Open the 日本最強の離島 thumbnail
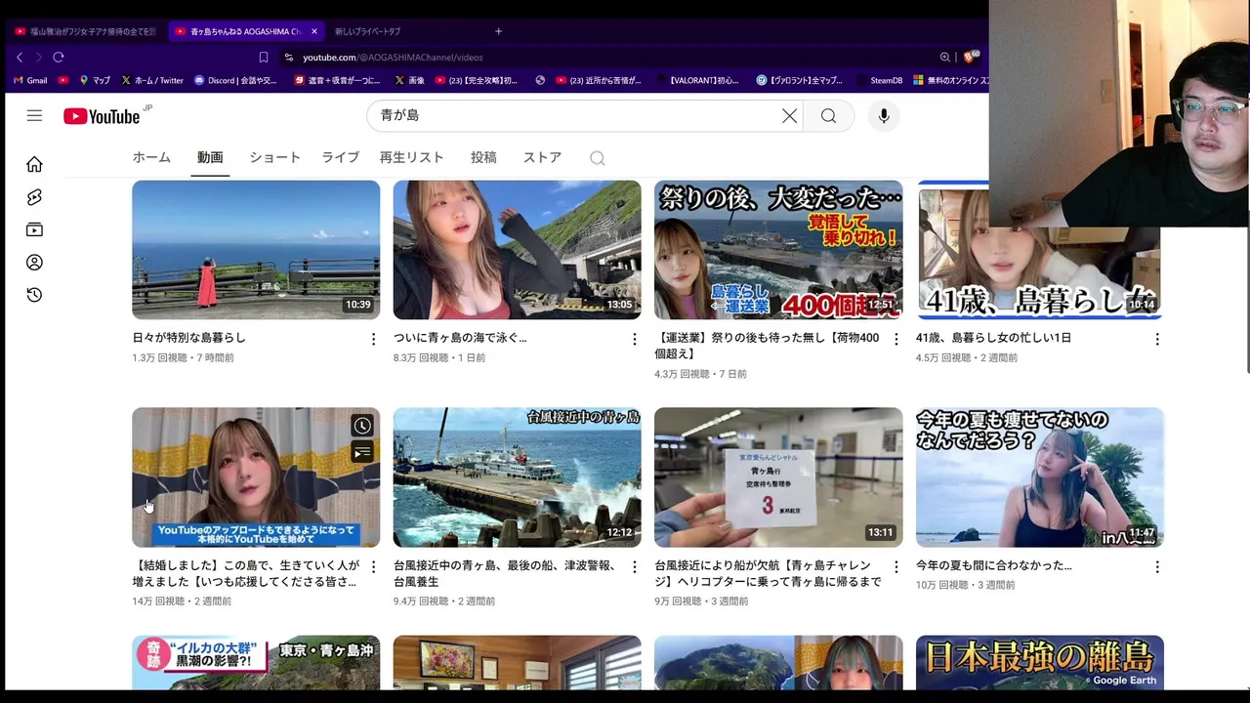1250x703 pixels. pos(1040,663)
